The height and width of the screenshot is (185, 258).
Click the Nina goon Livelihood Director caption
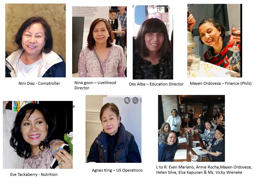point(95,85)
